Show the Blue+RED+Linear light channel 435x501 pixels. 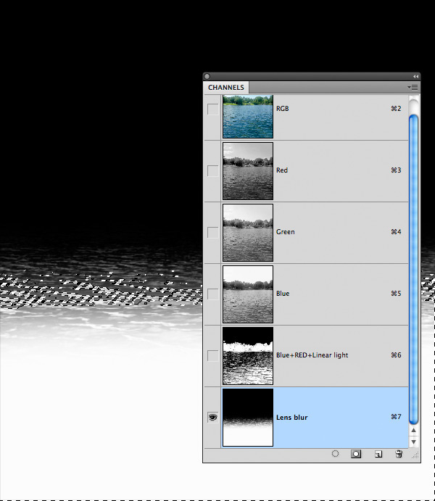point(212,355)
